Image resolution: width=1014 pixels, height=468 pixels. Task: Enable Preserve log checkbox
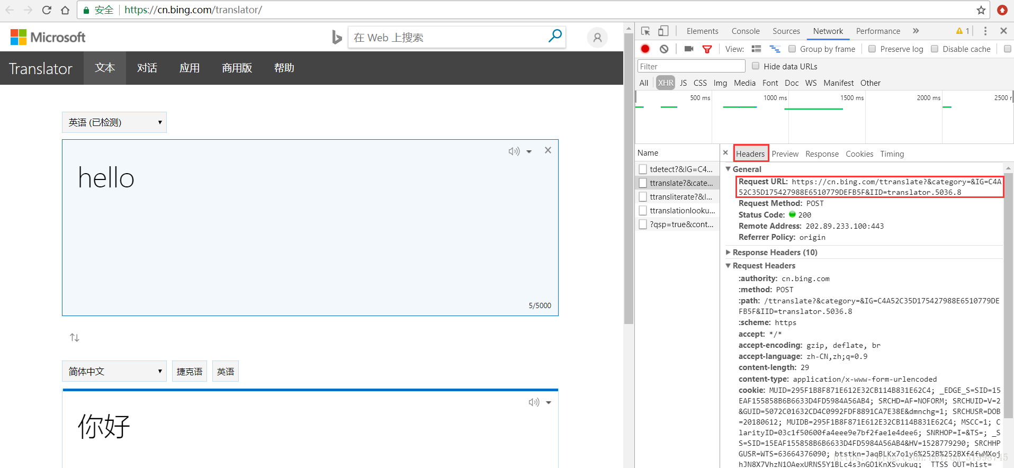pos(872,49)
